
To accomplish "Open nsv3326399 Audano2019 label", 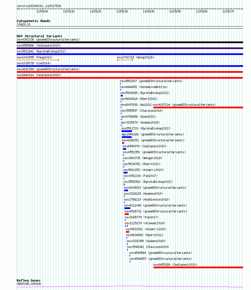I will (x=146, y=241).
